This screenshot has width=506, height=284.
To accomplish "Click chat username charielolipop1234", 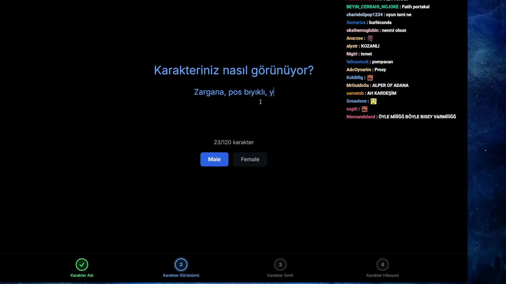I will (364, 15).
